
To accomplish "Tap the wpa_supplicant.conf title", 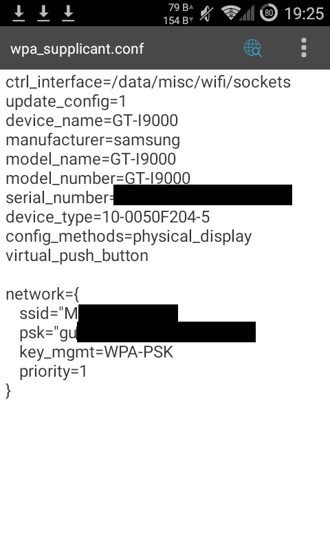I will tap(77, 49).
